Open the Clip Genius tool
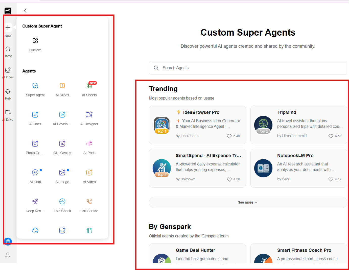Image resolution: width=349 pixels, height=270 pixels. (x=62, y=147)
